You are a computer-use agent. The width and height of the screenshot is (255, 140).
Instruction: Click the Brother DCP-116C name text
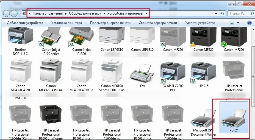(20, 52)
